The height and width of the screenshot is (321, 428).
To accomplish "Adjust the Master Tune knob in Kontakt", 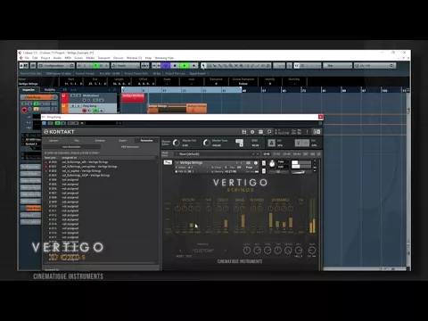I will point(207,143).
